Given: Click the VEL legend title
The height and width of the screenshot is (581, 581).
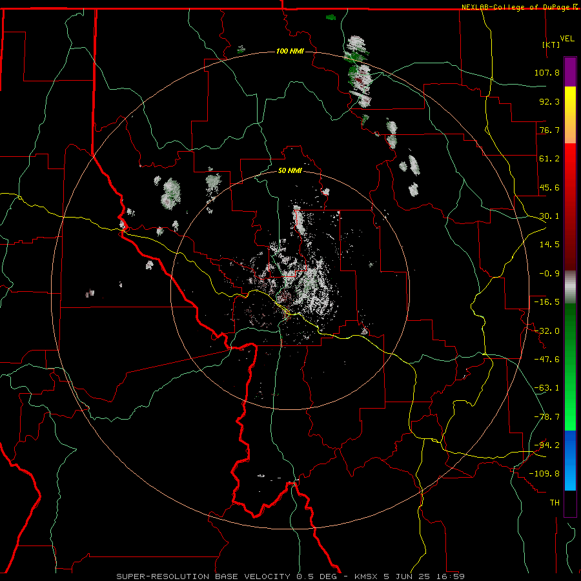Looking at the screenshot, I should pyautogui.click(x=567, y=39).
